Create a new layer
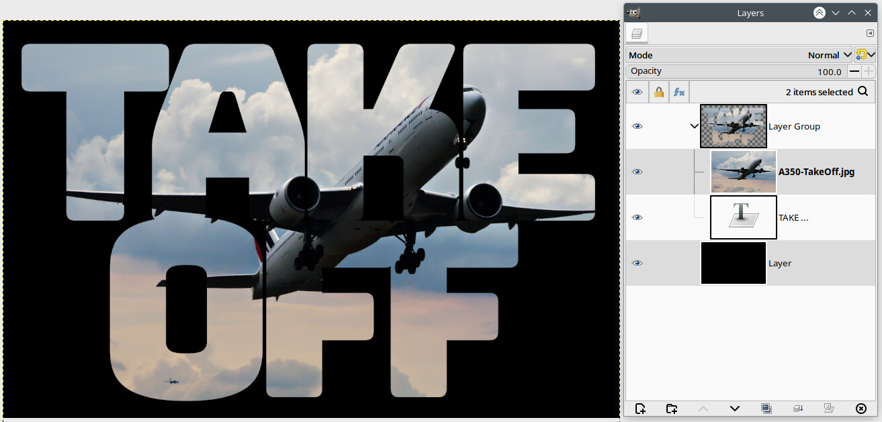 tap(640, 408)
